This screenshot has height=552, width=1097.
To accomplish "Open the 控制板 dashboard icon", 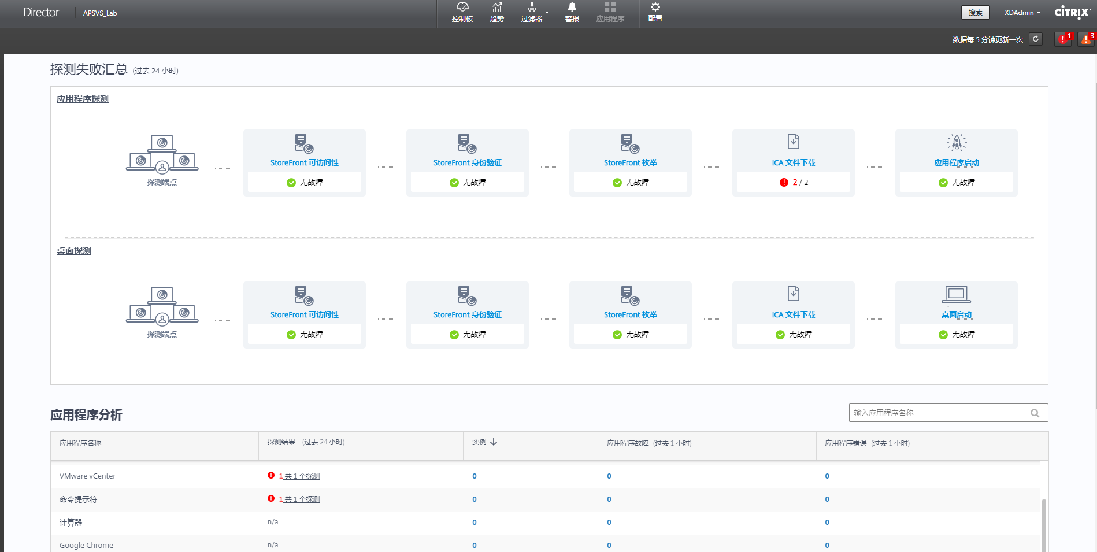I will click(x=462, y=8).
